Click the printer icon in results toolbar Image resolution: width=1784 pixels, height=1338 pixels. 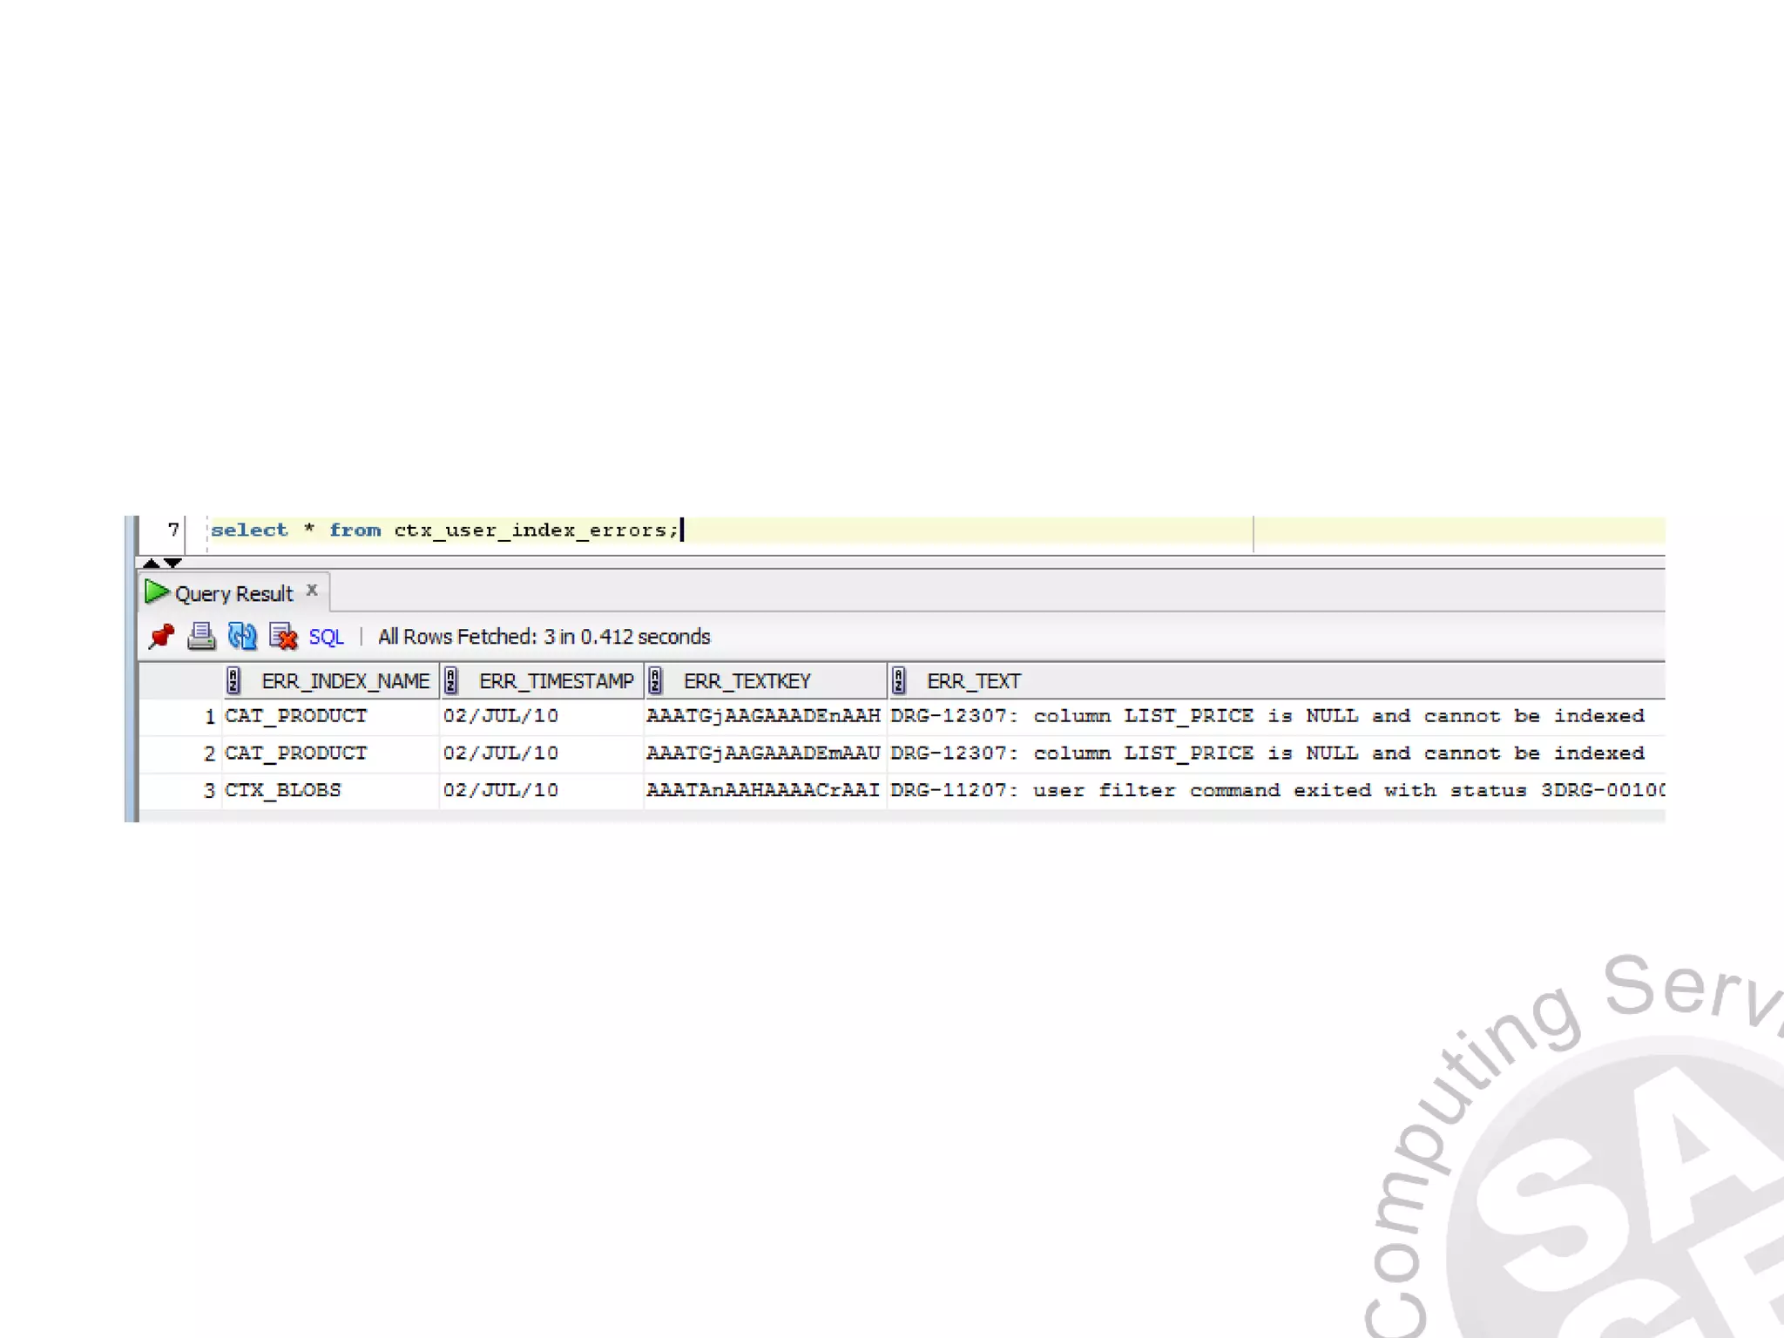click(201, 637)
